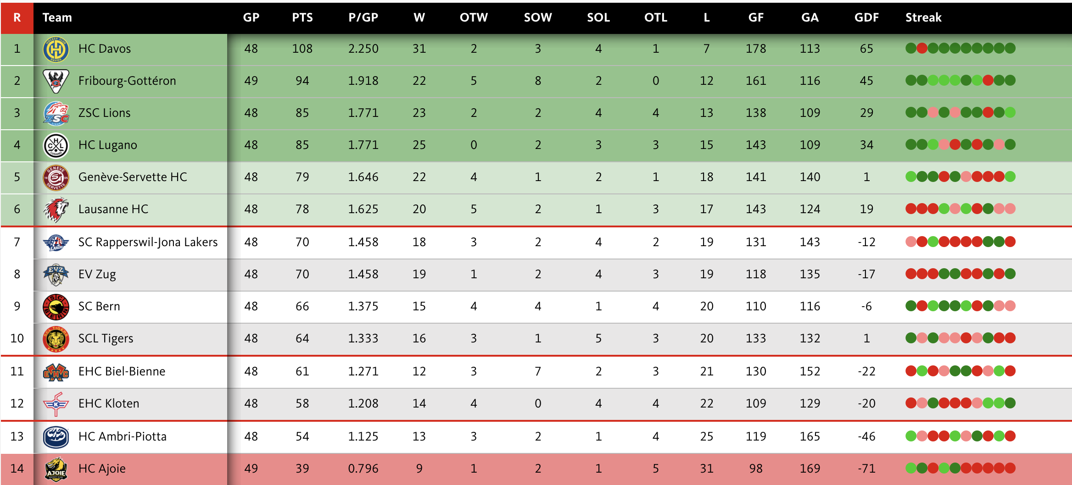Viewport: 1072px width, 485px height.
Task: Open the EV Zug team link
Action: coord(97,274)
